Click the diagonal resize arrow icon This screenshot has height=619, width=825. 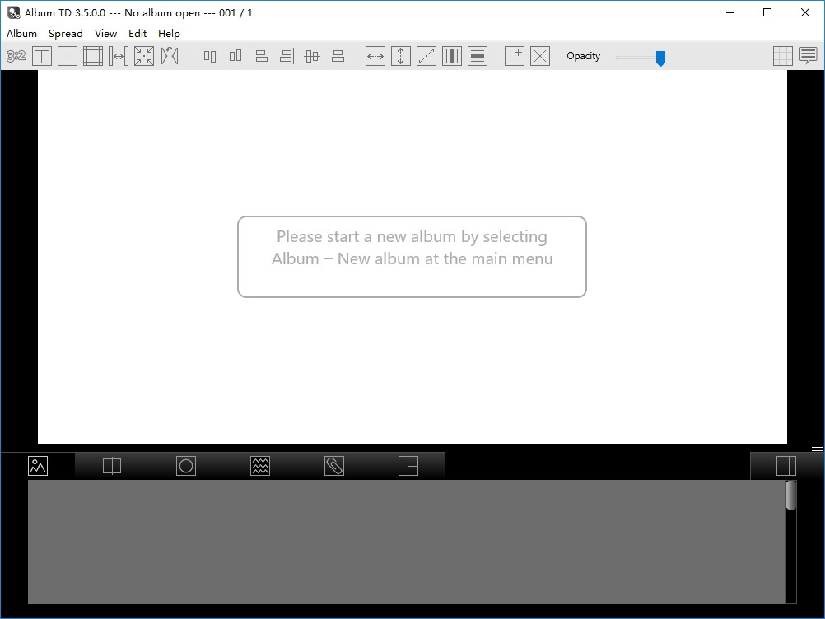tap(426, 56)
